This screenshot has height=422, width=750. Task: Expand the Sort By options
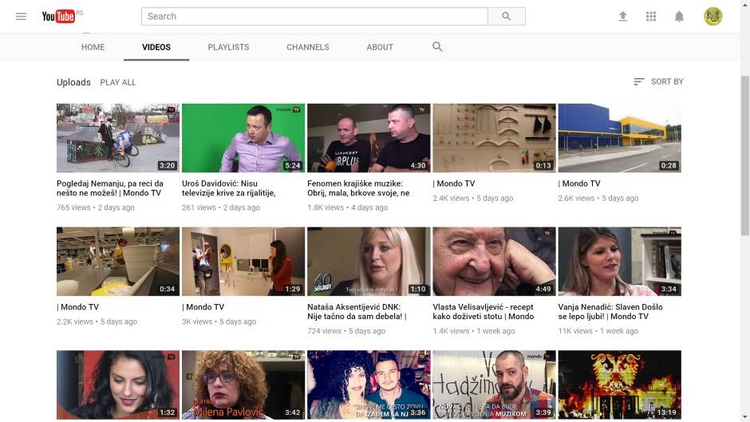(x=658, y=81)
